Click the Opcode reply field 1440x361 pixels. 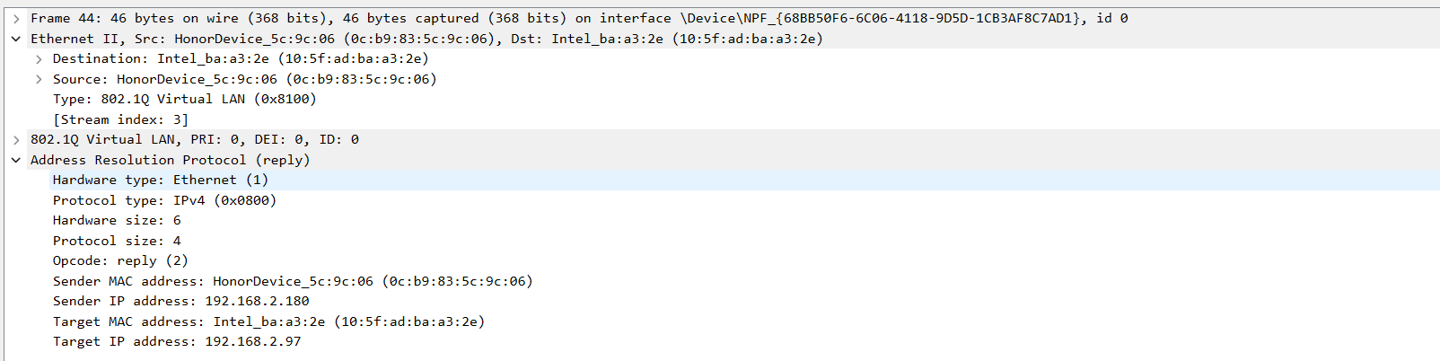pos(120,261)
